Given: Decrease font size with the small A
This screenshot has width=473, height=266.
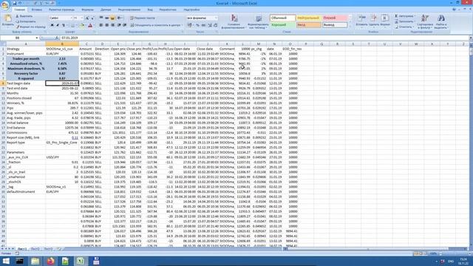Looking at the screenshot, I should tap(92, 18).
